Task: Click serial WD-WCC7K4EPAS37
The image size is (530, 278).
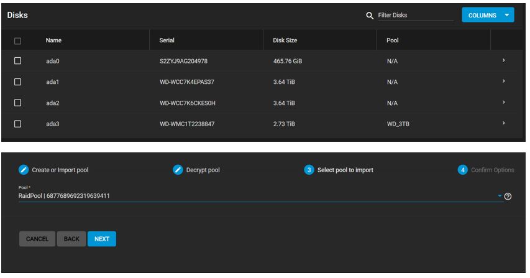Action: [187, 82]
